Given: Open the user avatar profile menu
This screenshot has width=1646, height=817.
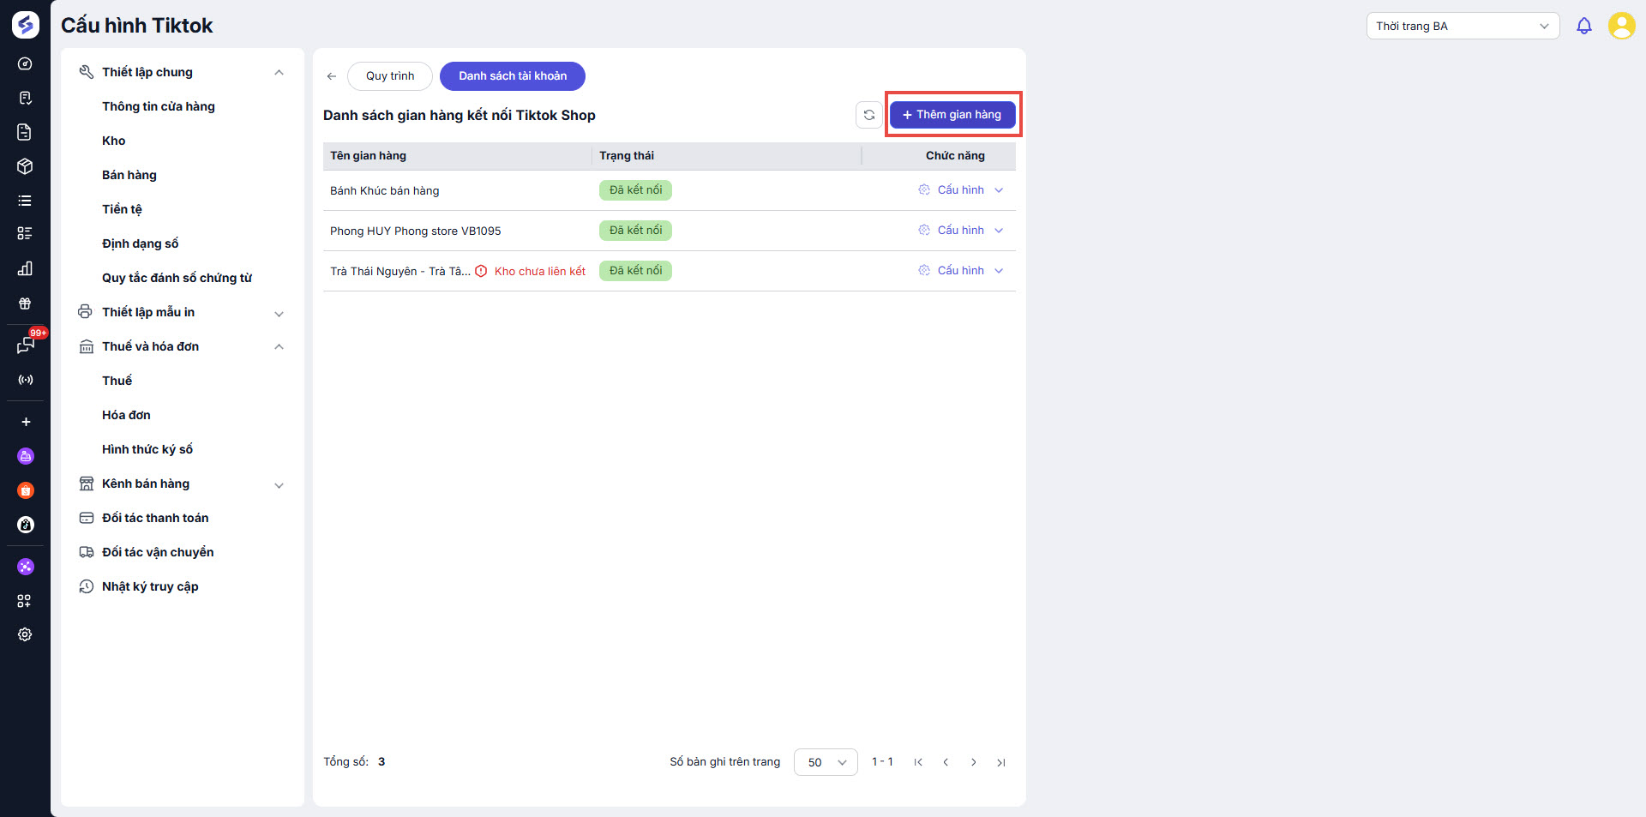Looking at the screenshot, I should [1621, 26].
